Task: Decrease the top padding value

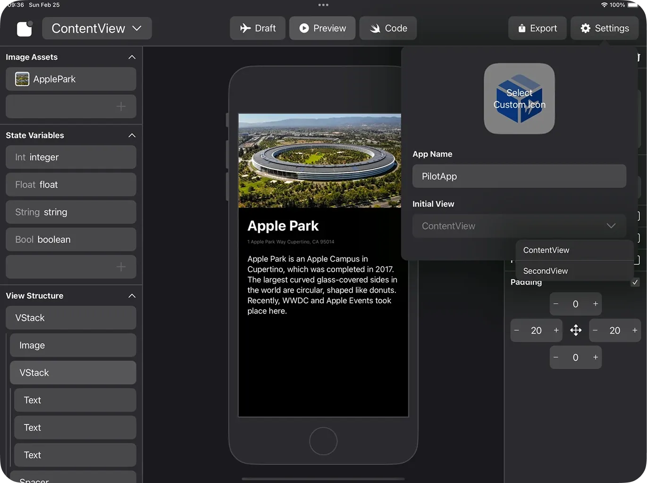Action: [x=556, y=304]
